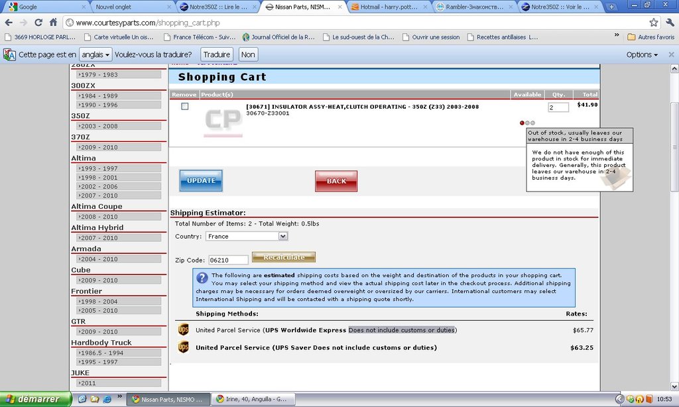Switch to the Google tab
Viewport: 679px width, 407px height.
[x=44, y=7]
